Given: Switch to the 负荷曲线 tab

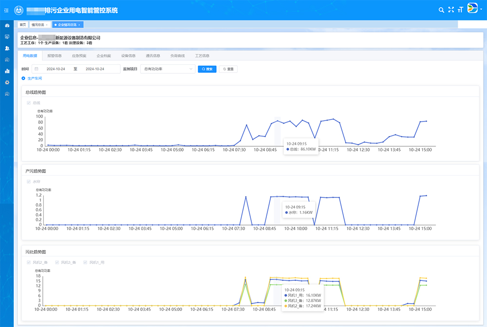Looking at the screenshot, I should pyautogui.click(x=177, y=56).
